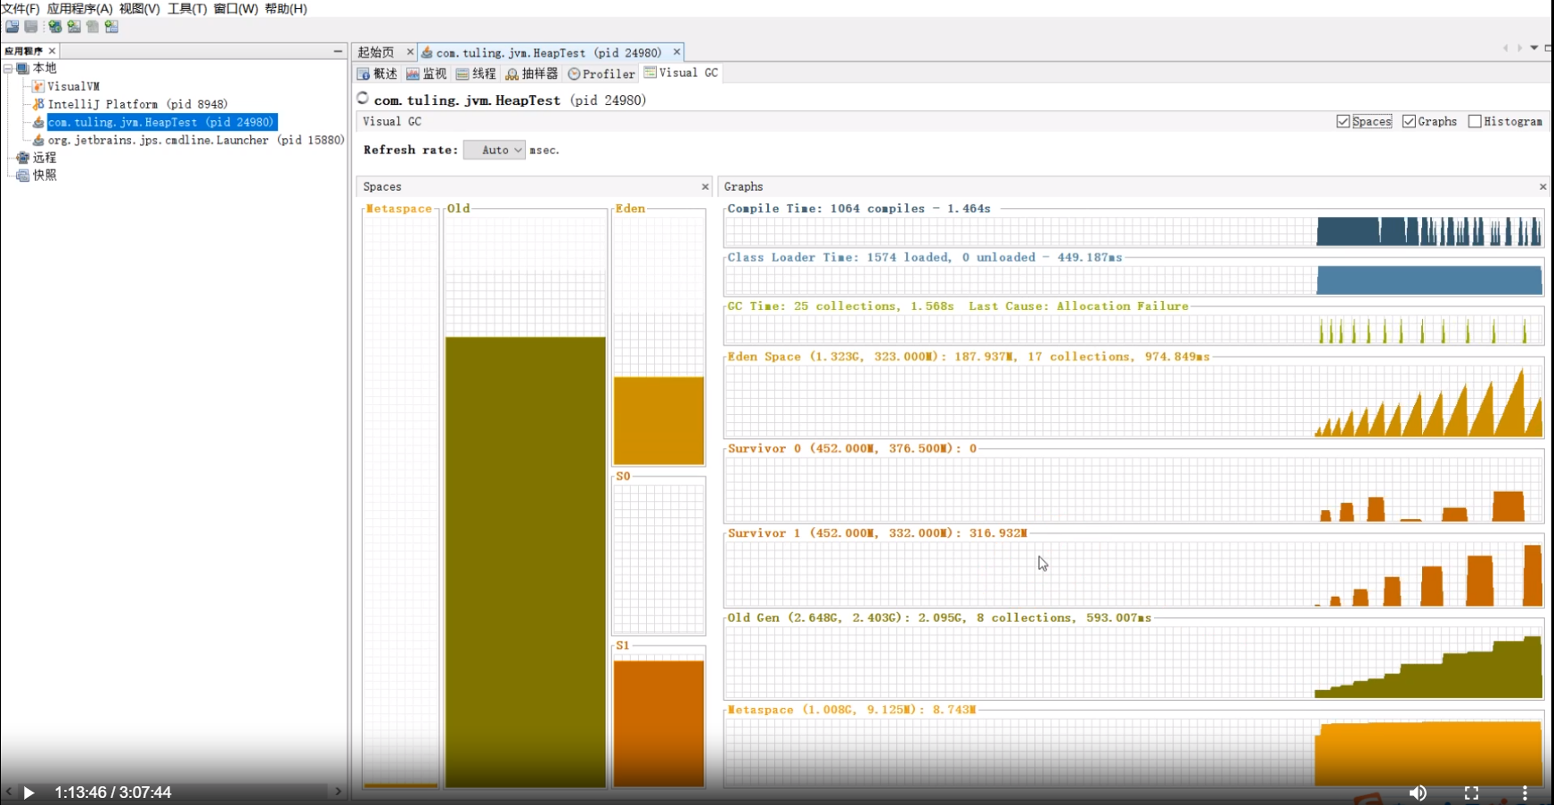Click the Eden space usage bar

658,420
